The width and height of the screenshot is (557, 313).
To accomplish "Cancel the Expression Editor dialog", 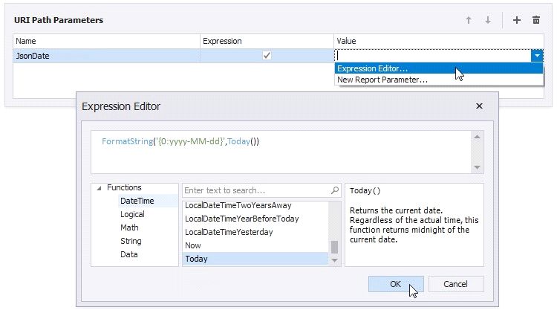I will [455, 284].
